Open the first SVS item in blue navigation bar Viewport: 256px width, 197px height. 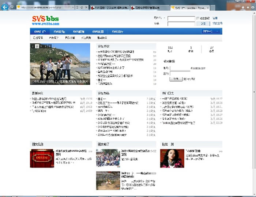[39, 32]
